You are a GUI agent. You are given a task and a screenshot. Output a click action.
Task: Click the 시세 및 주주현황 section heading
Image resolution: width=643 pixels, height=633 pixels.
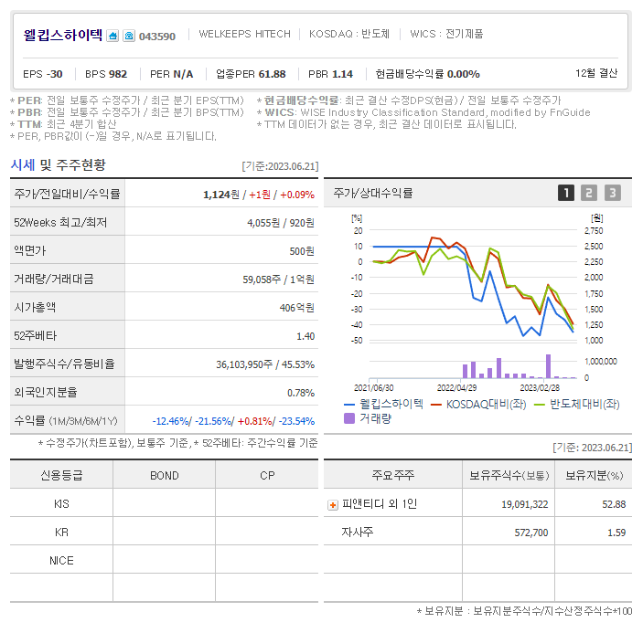tap(58, 165)
